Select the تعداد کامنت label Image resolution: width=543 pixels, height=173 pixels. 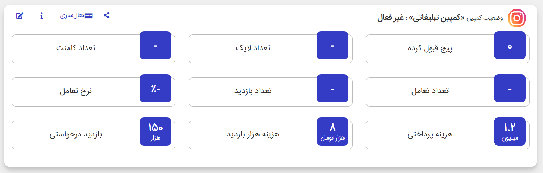coord(76,48)
